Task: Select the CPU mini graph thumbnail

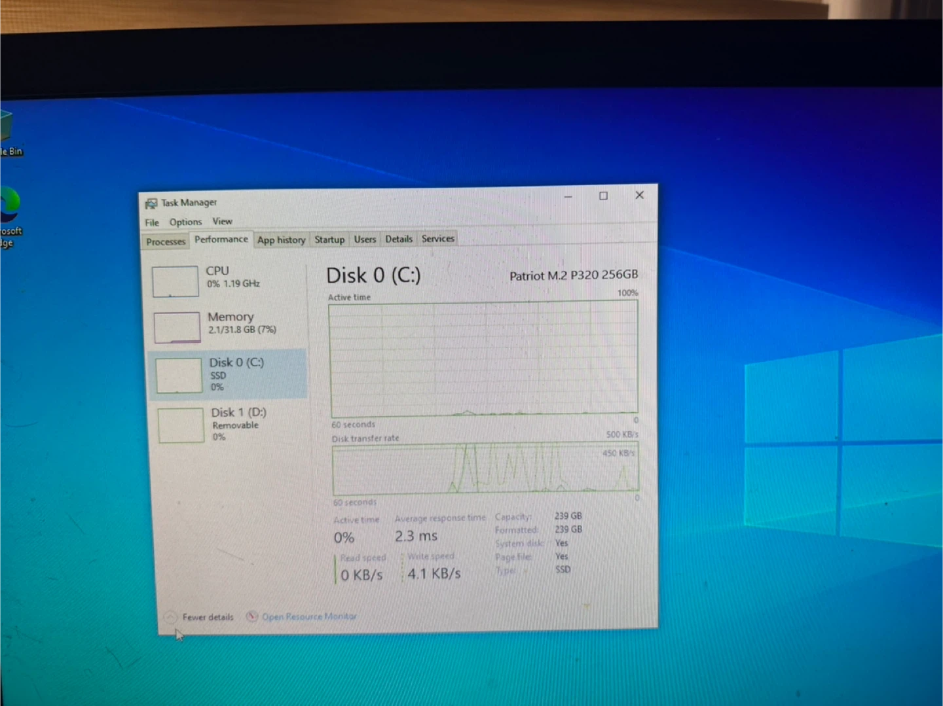Action: point(175,281)
